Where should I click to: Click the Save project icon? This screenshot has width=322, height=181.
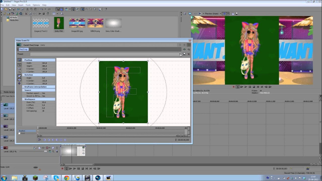[10, 9]
